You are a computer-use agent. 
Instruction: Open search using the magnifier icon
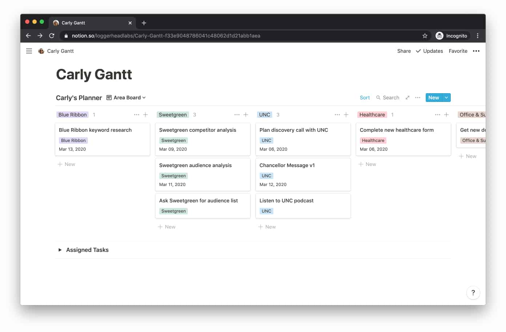pos(378,98)
